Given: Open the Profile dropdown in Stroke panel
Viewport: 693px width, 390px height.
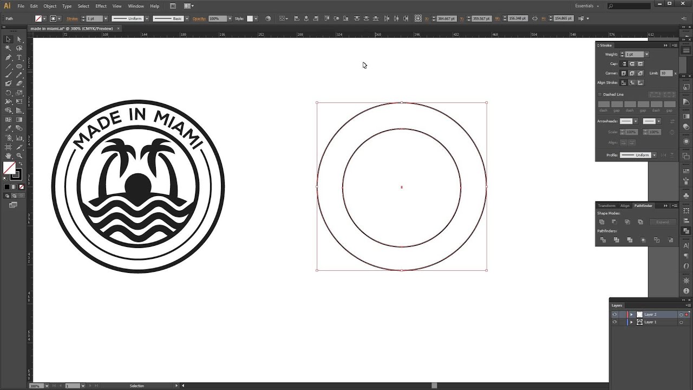Looking at the screenshot, I should 654,155.
